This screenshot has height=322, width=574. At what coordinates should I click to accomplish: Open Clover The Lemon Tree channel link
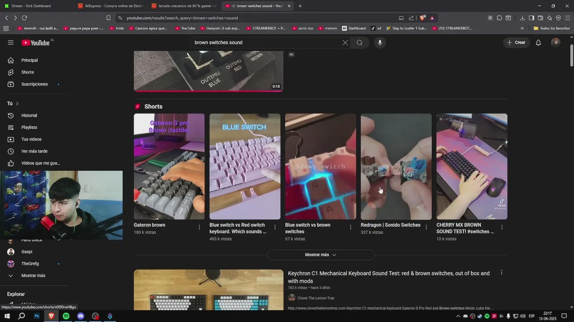click(x=316, y=298)
